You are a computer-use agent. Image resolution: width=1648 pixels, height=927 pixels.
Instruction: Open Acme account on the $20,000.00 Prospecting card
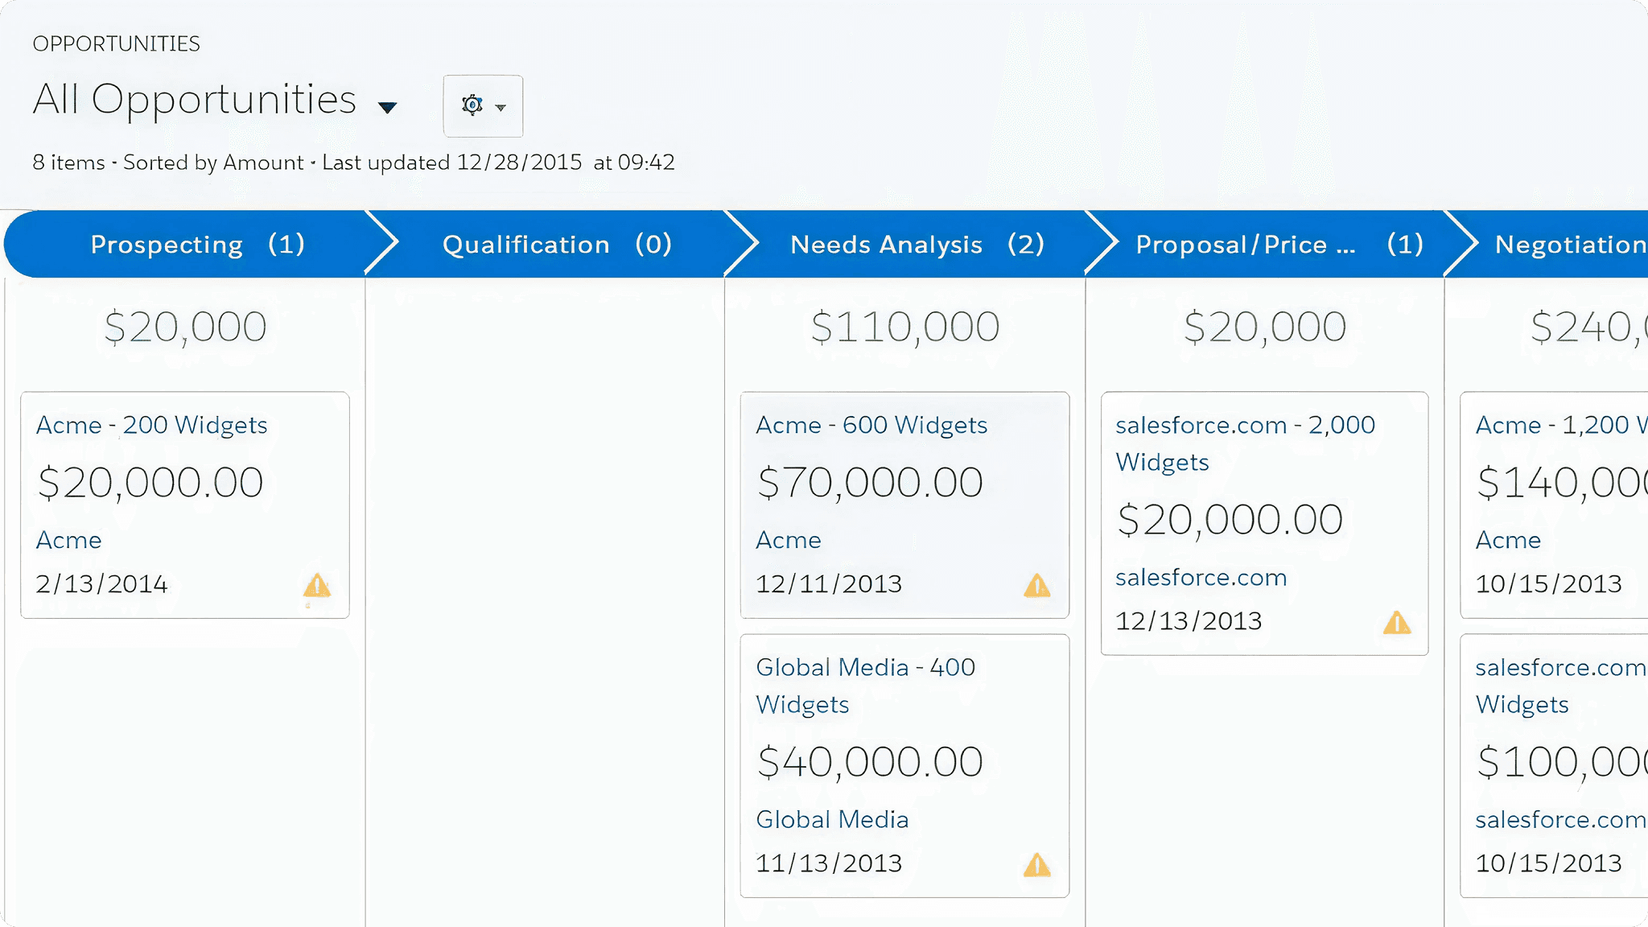(68, 540)
